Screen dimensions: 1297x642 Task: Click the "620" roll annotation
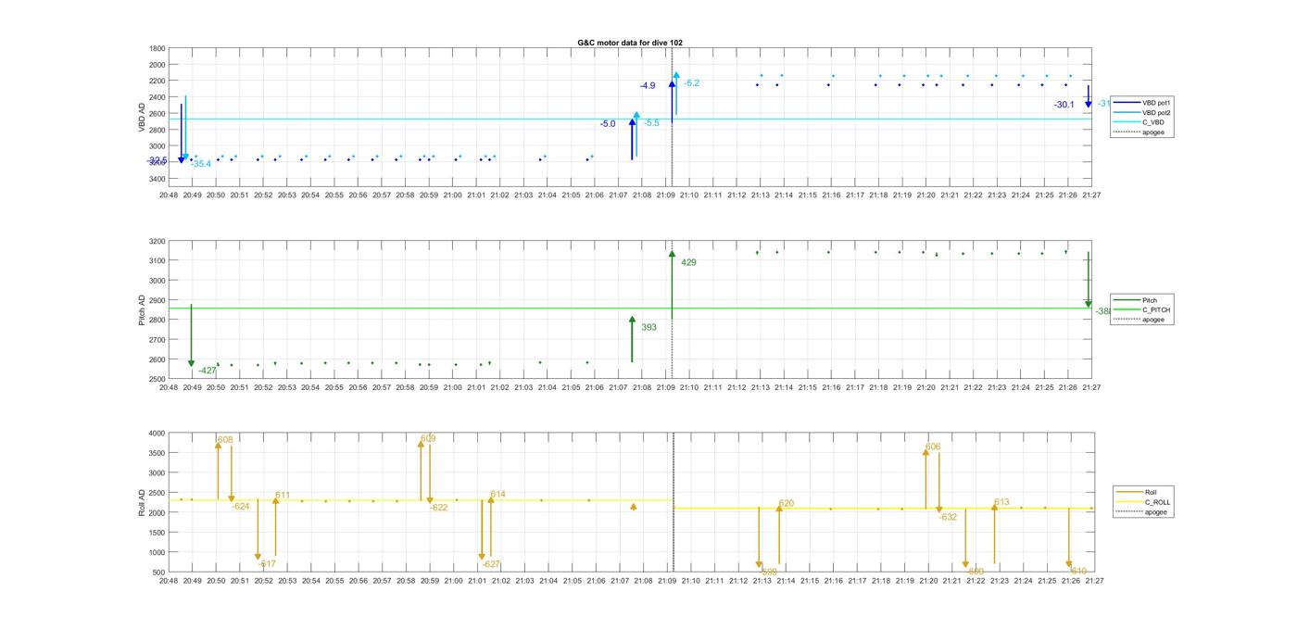tap(786, 504)
